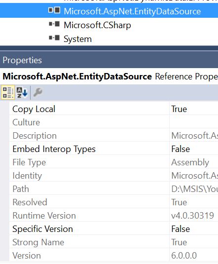
Task: Select the Microsoft.CSharp reference
Action: (x=97, y=25)
